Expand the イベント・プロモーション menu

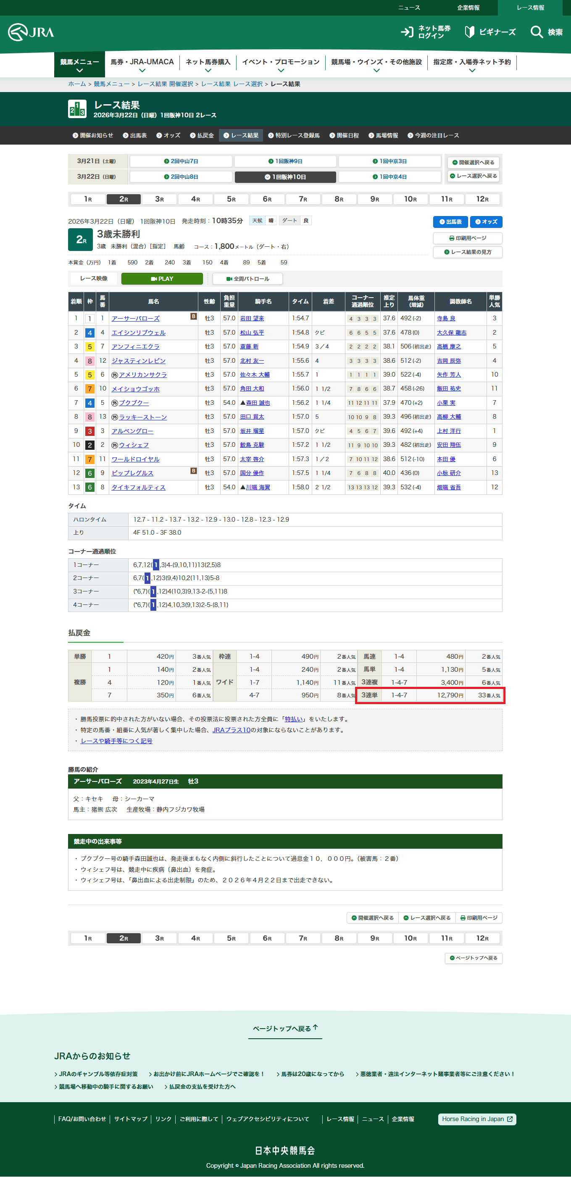[281, 65]
